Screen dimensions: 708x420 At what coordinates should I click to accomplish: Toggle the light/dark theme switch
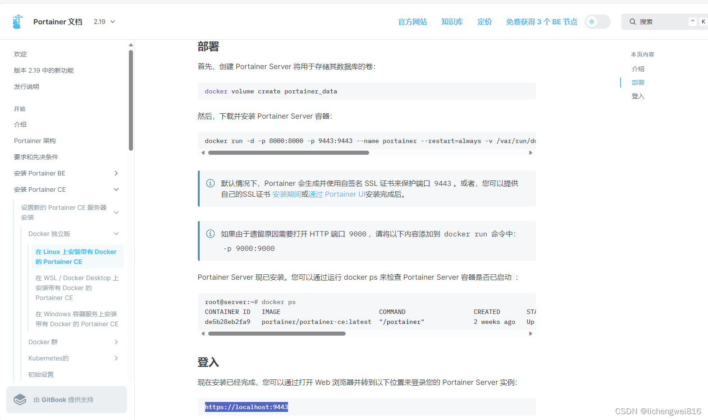click(597, 22)
